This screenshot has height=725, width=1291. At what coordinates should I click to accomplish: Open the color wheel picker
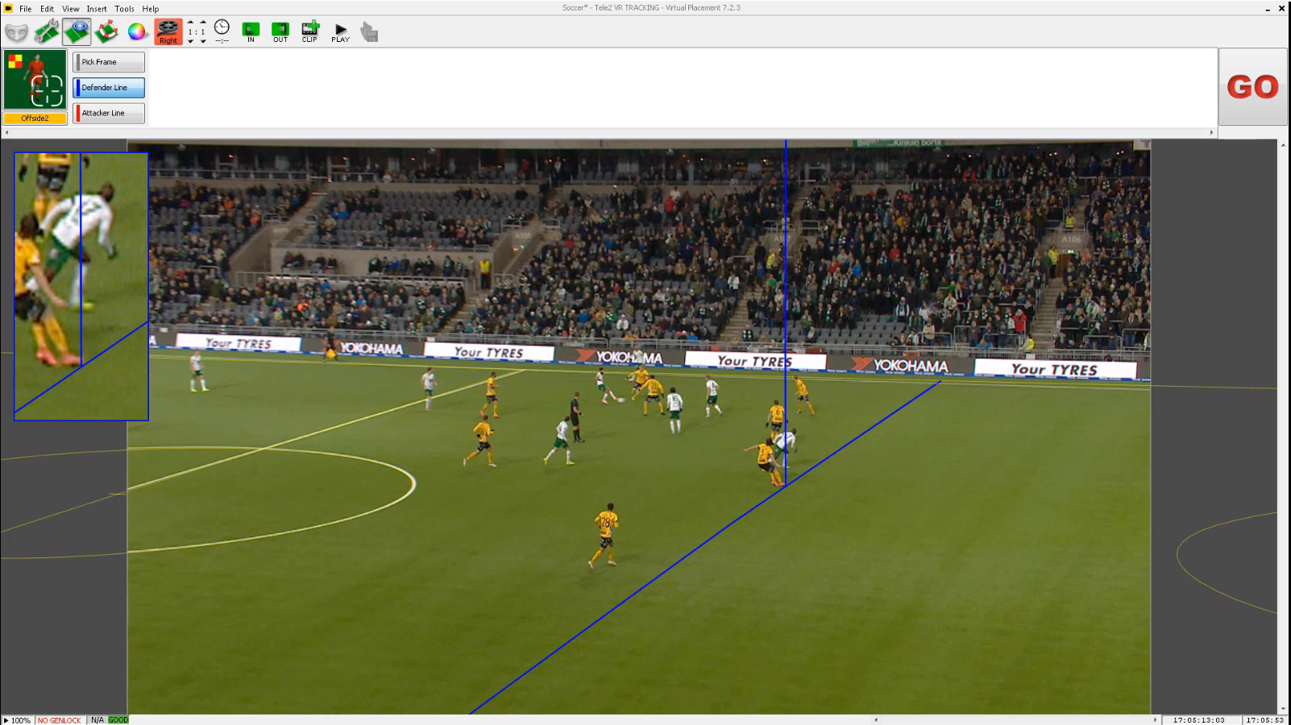[x=137, y=32]
